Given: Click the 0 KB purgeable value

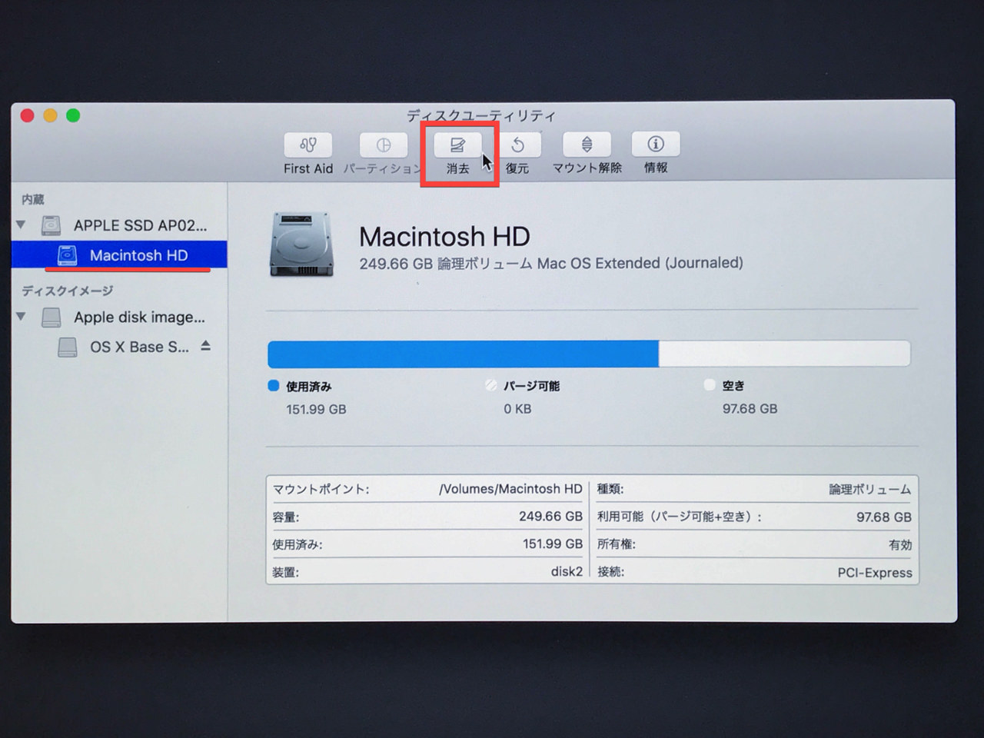Looking at the screenshot, I should (517, 410).
